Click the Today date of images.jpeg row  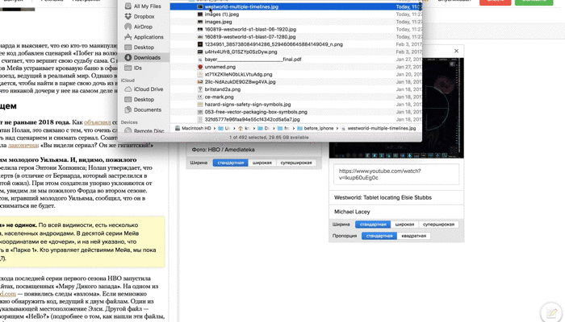coord(409,22)
